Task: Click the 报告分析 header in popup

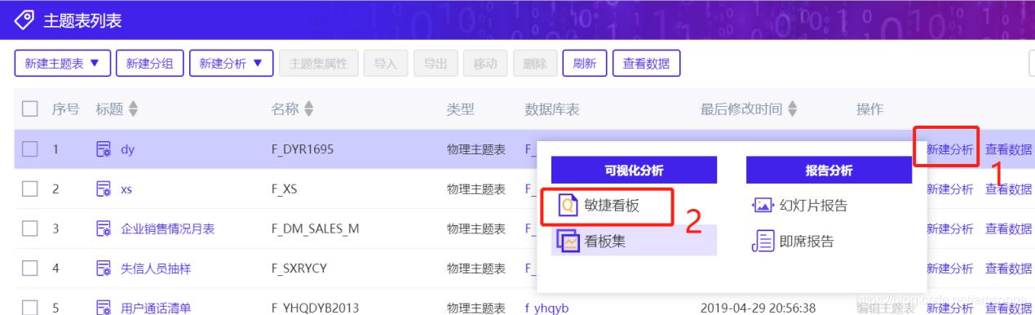Action: (x=829, y=171)
